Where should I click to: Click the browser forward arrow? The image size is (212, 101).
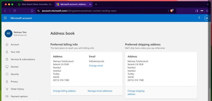coord(10,11)
